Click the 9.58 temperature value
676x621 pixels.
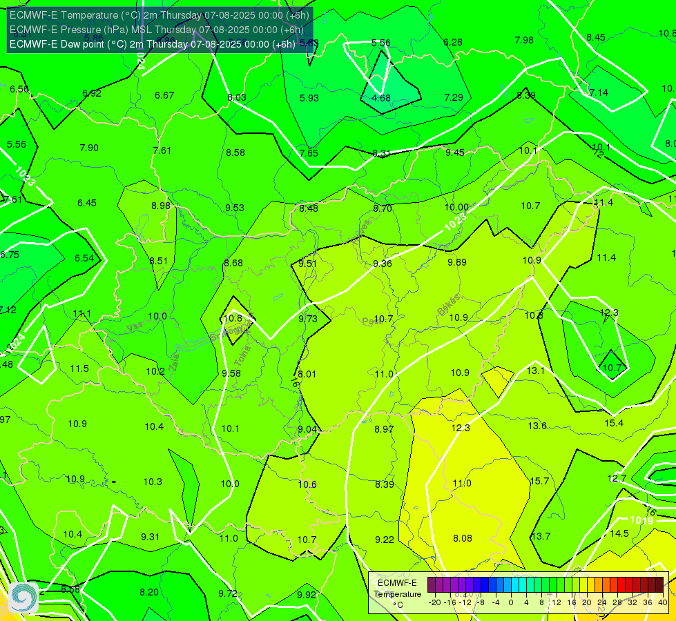231,373
